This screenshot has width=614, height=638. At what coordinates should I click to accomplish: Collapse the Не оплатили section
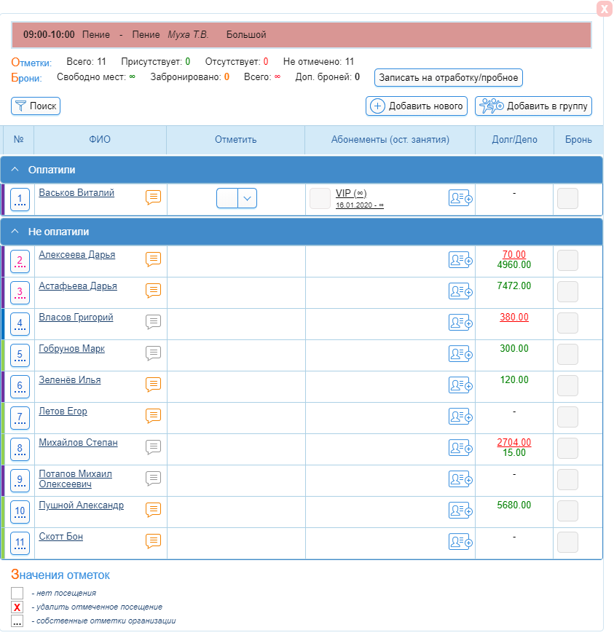(15, 231)
